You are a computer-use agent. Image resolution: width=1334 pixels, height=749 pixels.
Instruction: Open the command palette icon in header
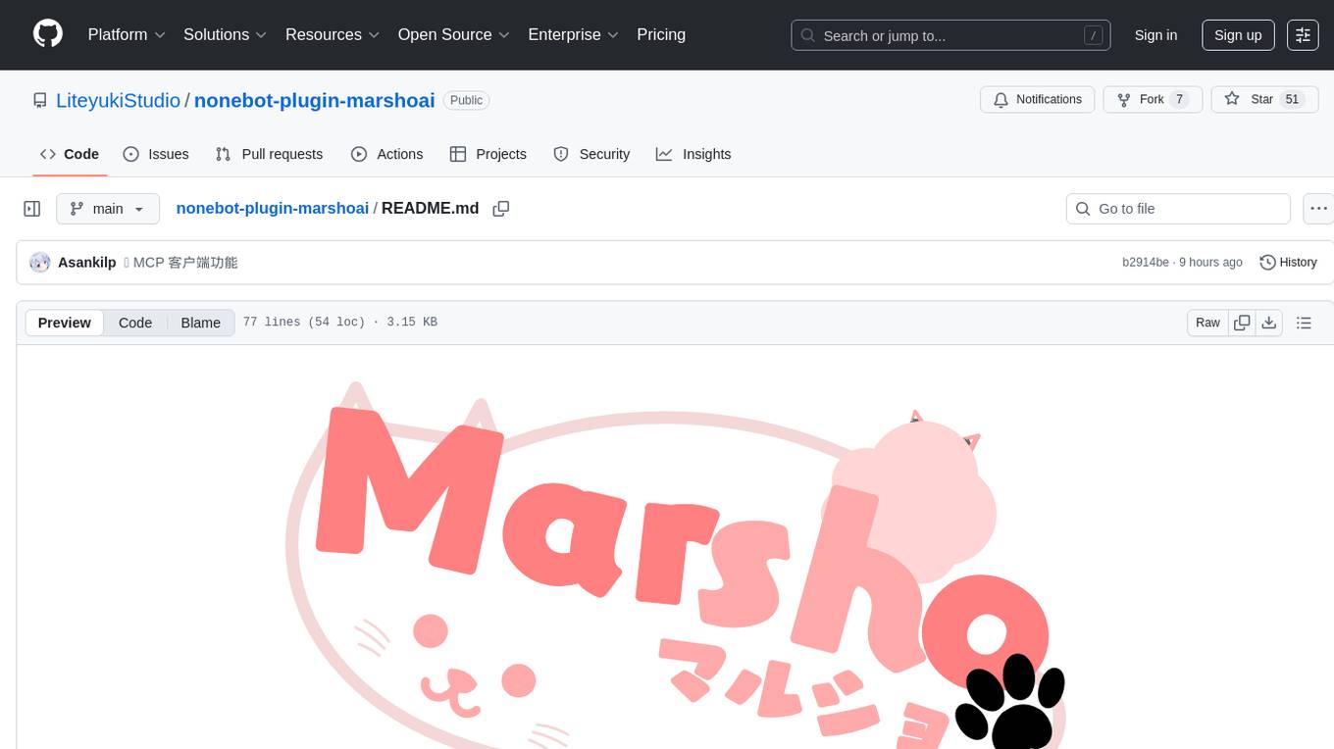pos(1303,34)
